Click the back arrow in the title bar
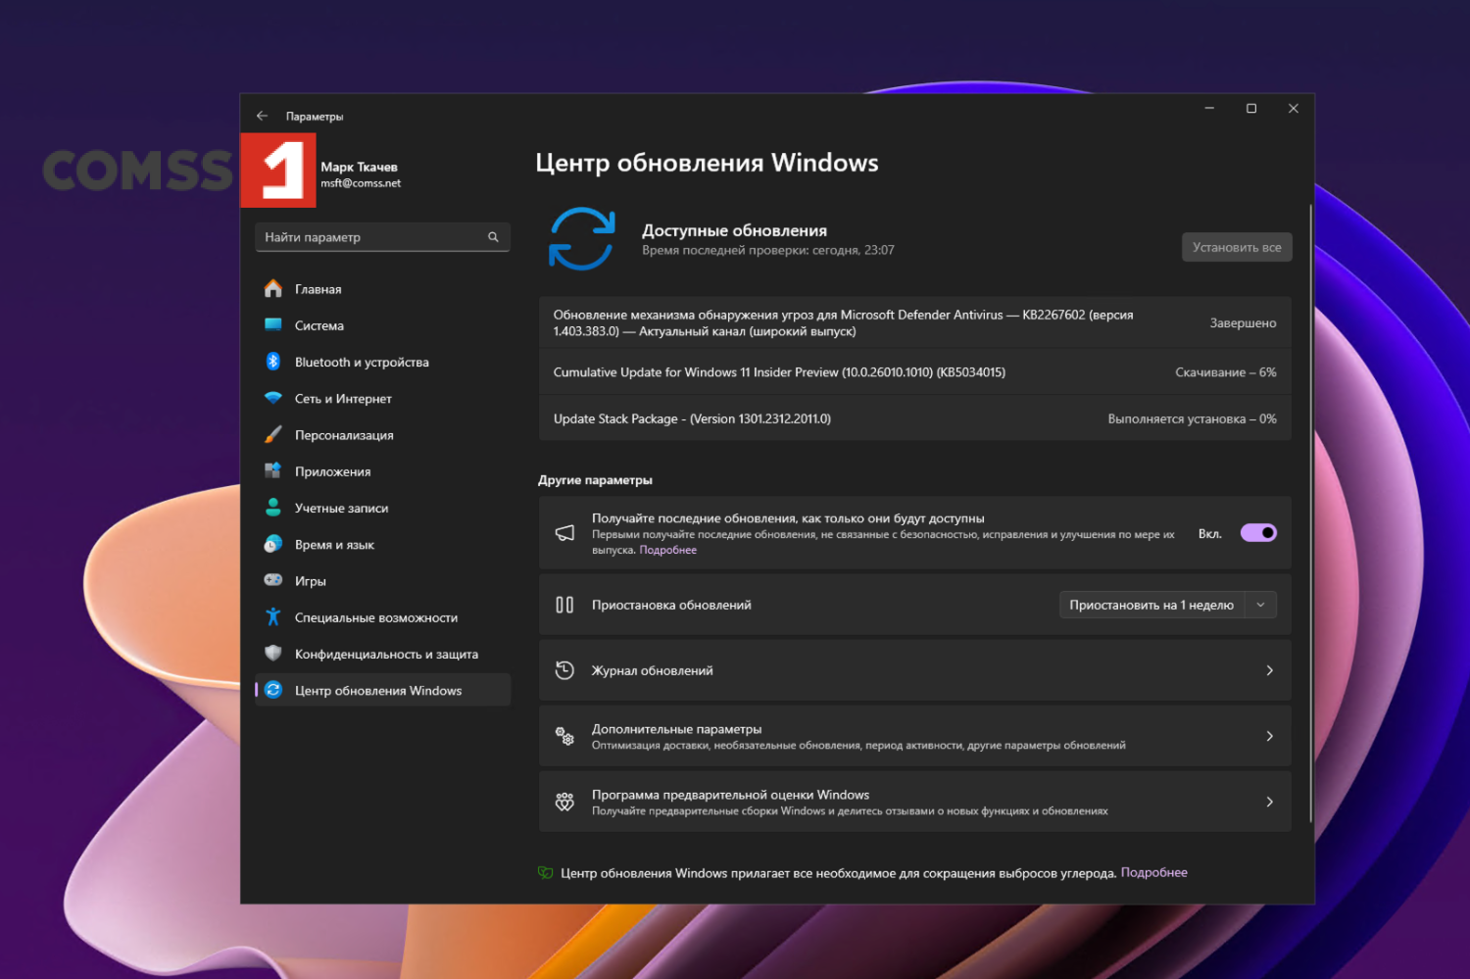 coord(262,116)
